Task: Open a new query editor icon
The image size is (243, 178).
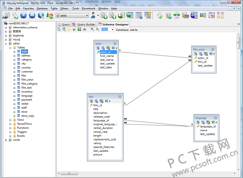Action: (15, 15)
